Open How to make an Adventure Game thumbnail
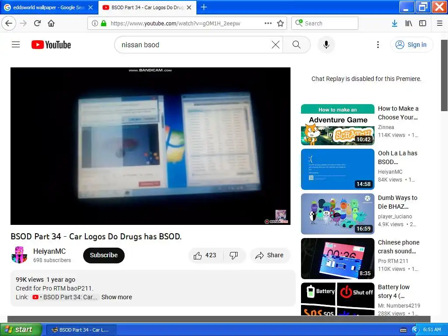This screenshot has width=448, height=336. 337,125
